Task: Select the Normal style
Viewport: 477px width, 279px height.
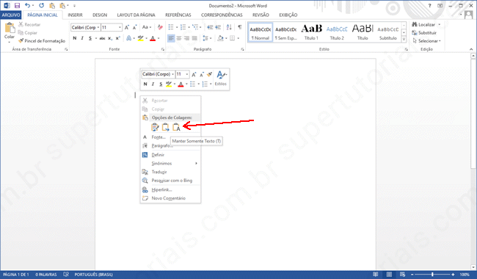Action: click(x=261, y=32)
